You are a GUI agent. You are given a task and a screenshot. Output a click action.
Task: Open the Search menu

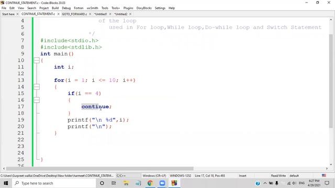31,8
